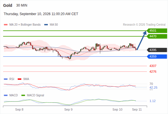This screenshot has width=168, height=114.
Task: Click the green MACD Signal legend swatch
Action: [23, 95]
